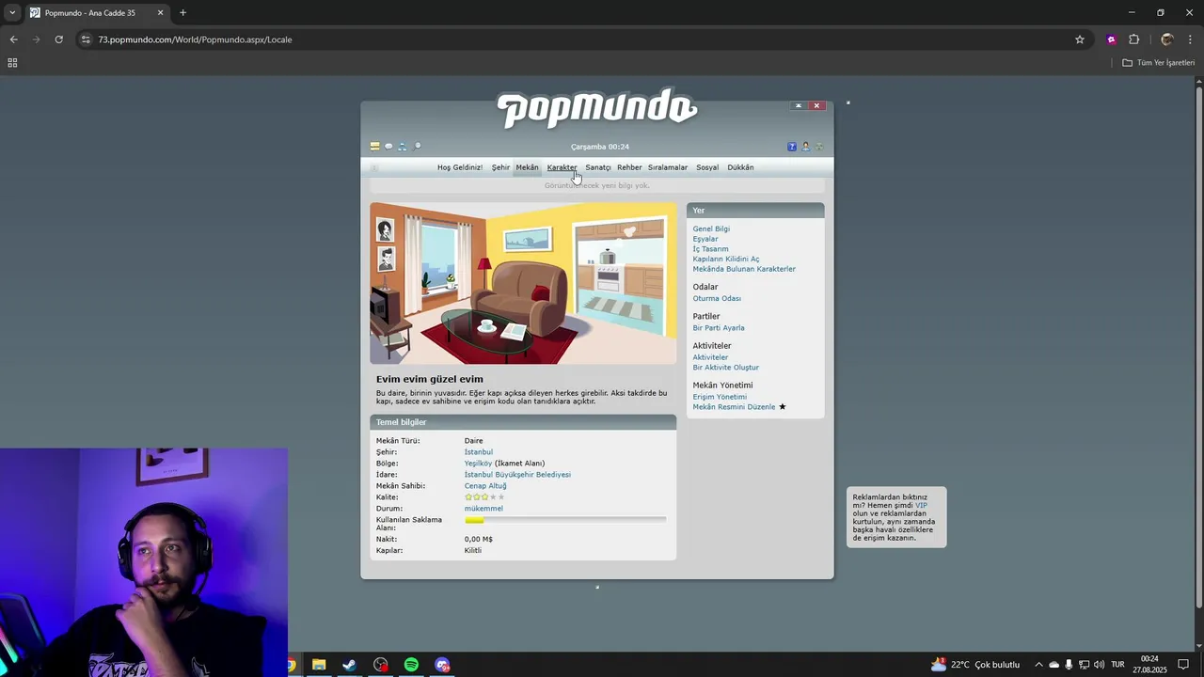Open the Sosyal menu
1204x677 pixels.
pos(707,167)
